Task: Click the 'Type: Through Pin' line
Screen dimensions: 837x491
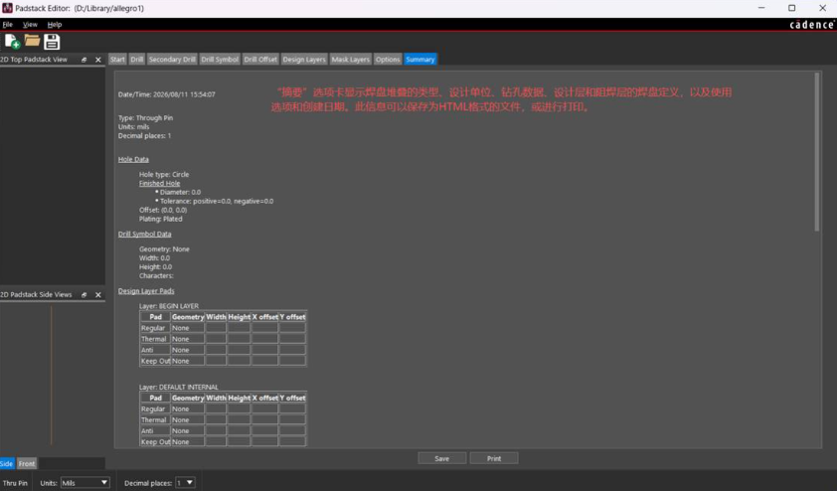Action: click(146, 118)
